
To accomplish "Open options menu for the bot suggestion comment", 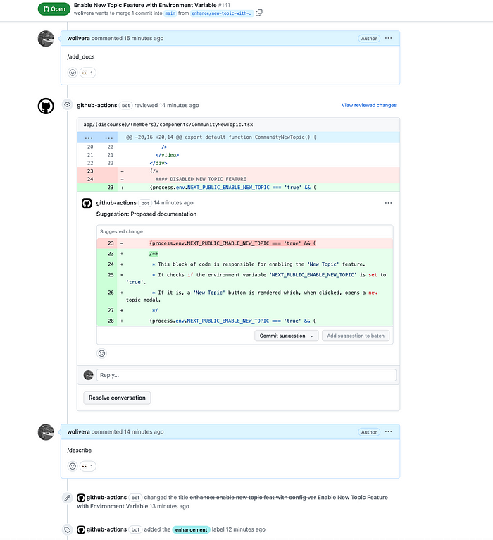I will 389,203.
